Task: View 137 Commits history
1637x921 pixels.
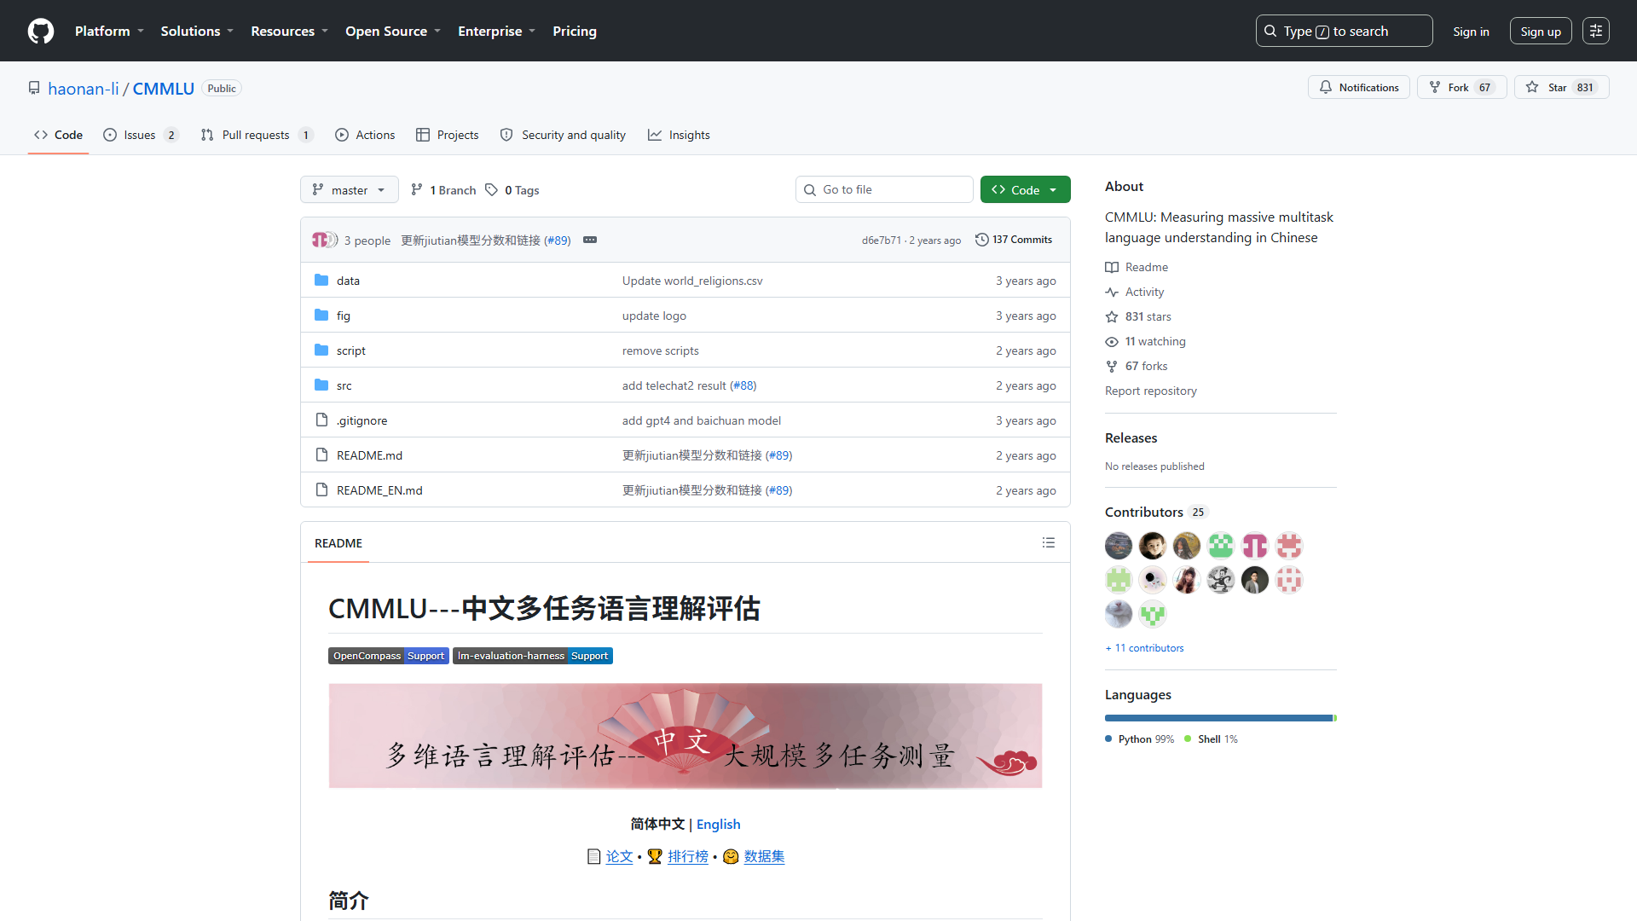Action: (x=1014, y=240)
